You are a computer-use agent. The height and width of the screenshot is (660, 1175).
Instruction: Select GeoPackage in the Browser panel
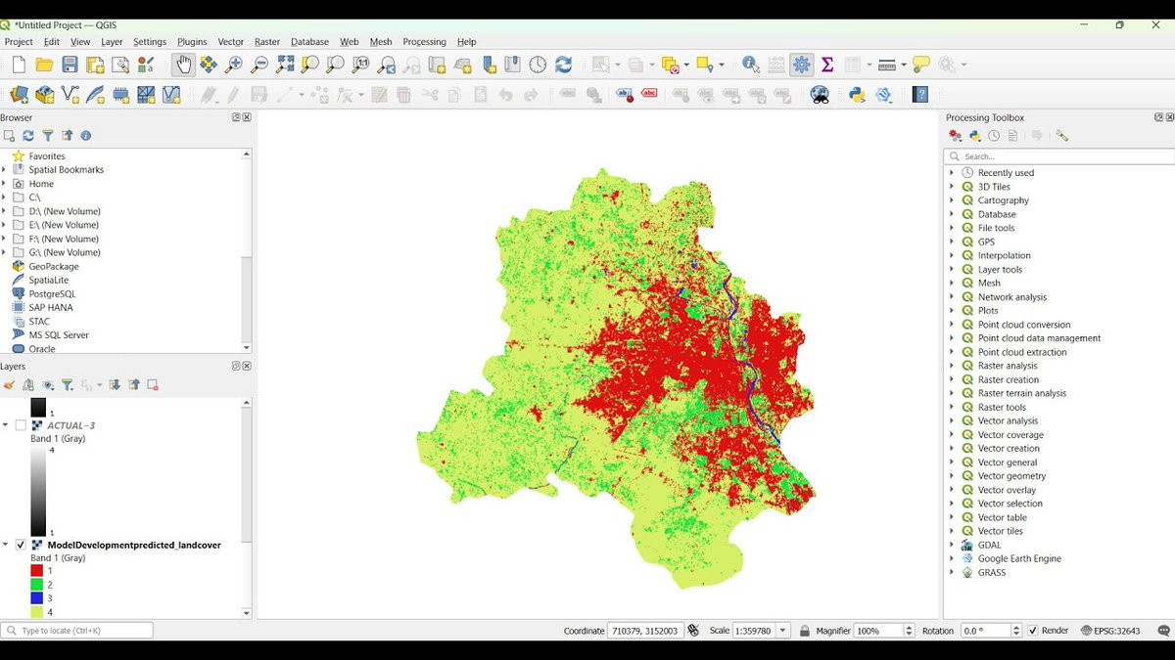[53, 266]
